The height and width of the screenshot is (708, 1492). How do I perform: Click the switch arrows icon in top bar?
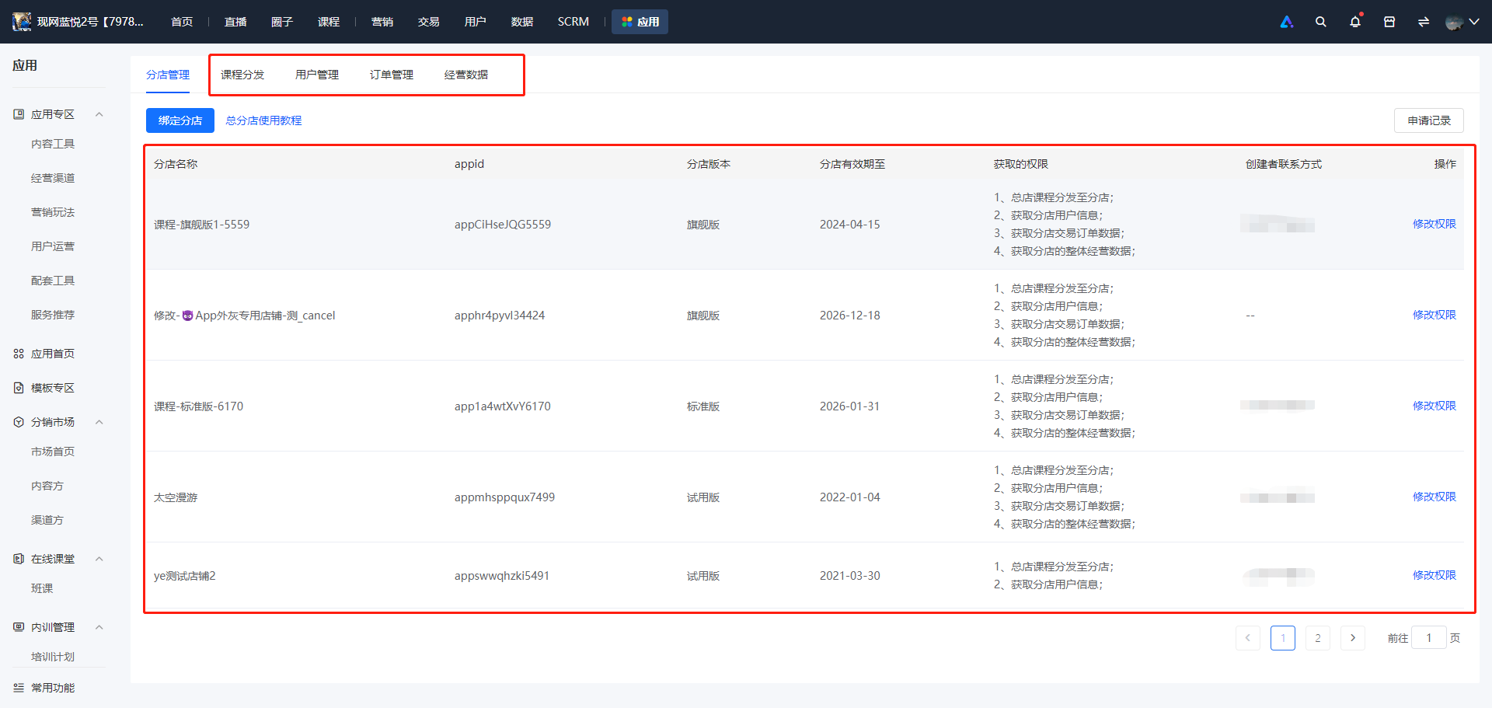coord(1424,22)
